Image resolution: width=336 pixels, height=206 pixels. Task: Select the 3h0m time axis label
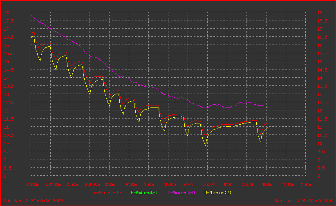227,184
